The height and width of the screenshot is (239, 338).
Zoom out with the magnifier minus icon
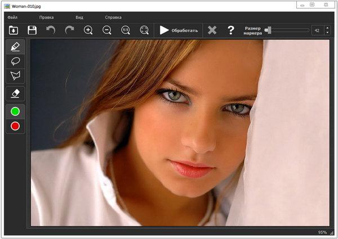pos(106,30)
